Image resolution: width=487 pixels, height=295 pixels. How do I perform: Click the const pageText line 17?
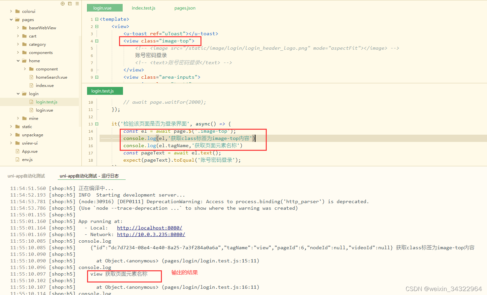172,153
